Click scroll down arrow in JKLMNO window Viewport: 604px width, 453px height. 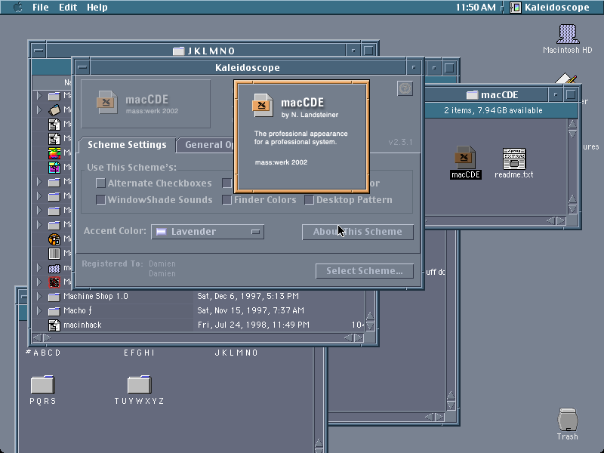370,326
